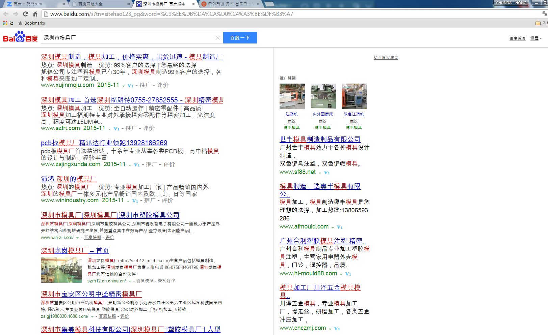Click the browser home icon

click(x=35, y=14)
